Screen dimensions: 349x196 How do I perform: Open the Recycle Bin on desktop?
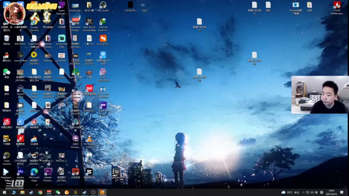tap(7, 40)
